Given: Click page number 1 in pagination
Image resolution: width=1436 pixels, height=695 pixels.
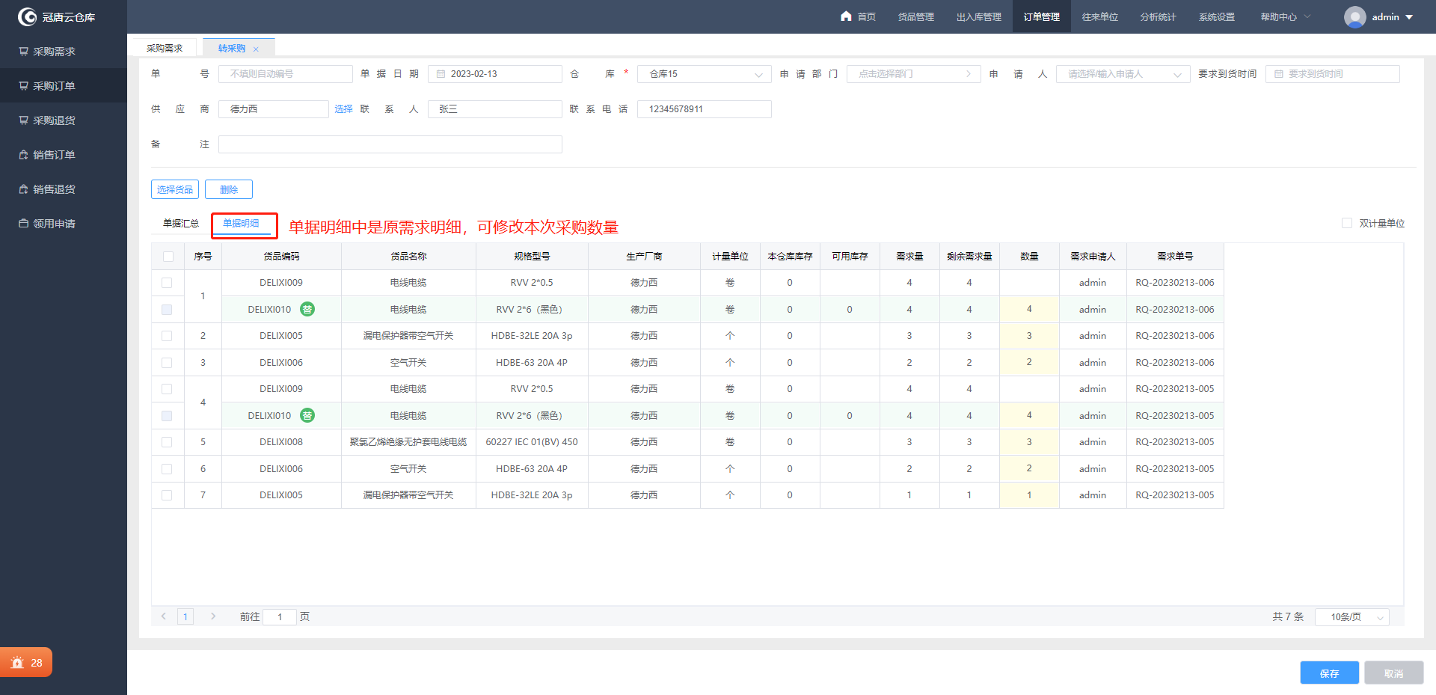Looking at the screenshot, I should coord(185,616).
